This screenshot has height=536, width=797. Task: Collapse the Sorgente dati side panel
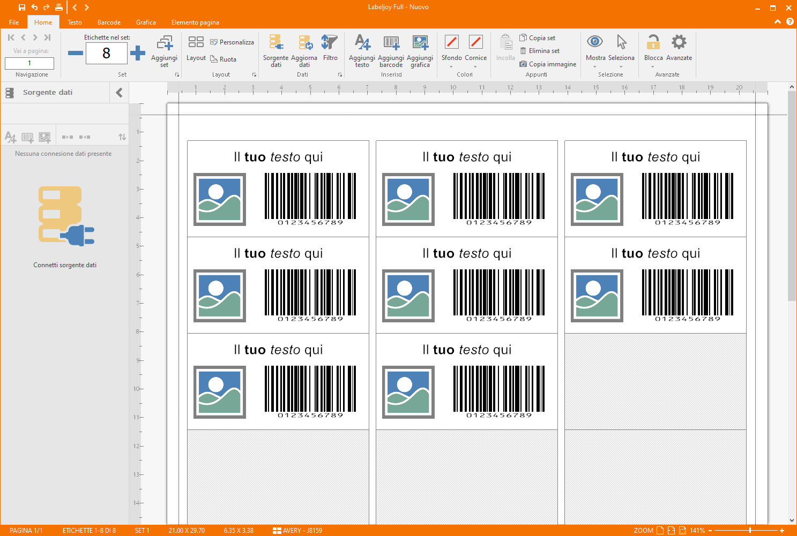coord(119,93)
